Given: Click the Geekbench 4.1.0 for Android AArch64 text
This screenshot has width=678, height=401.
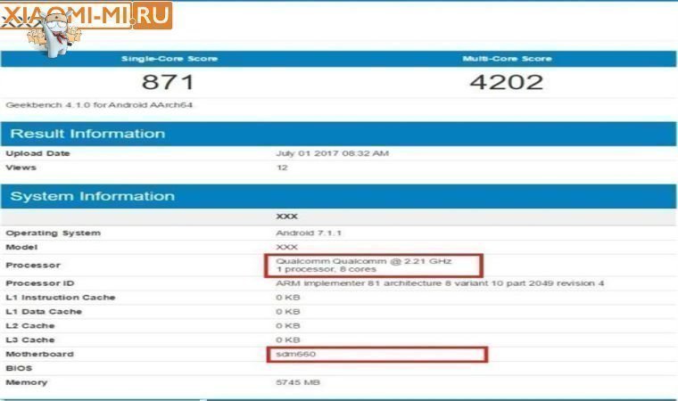Looking at the screenshot, I should tap(99, 105).
